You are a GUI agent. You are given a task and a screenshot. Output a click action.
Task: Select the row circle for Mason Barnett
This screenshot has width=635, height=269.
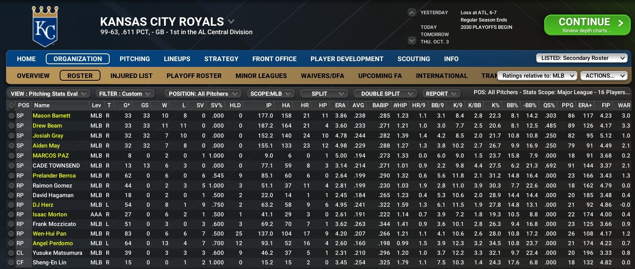11,116
